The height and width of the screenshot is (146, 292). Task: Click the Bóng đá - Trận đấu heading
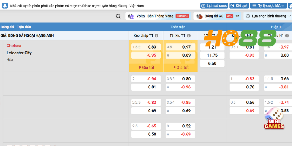(x=16, y=27)
